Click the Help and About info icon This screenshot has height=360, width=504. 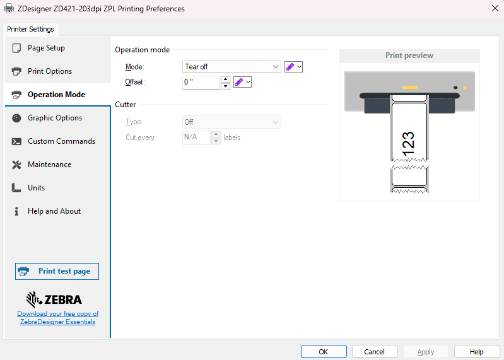pyautogui.click(x=16, y=211)
